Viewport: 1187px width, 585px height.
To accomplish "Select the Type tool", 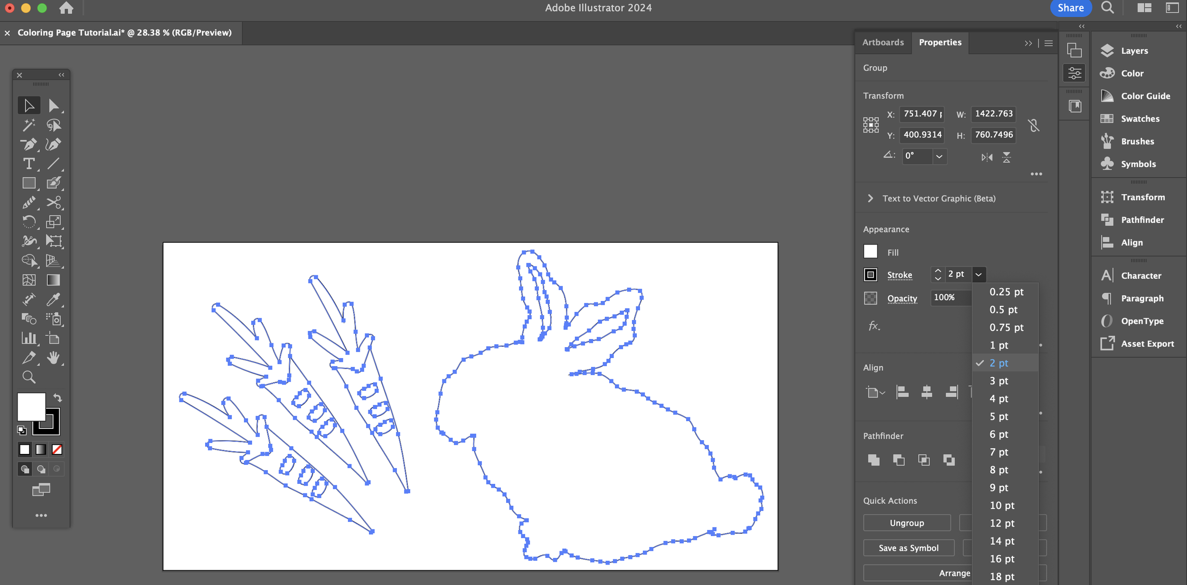I will tap(28, 164).
